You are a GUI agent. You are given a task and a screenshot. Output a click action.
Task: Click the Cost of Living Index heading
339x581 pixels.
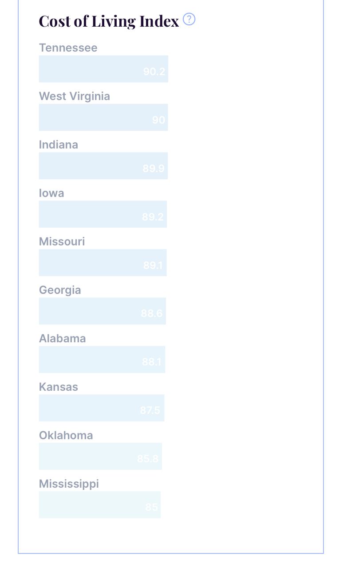[x=109, y=21]
